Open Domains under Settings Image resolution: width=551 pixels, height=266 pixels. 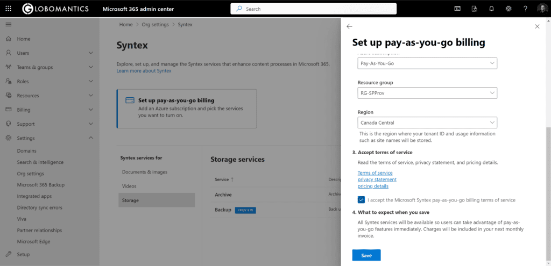point(27,151)
